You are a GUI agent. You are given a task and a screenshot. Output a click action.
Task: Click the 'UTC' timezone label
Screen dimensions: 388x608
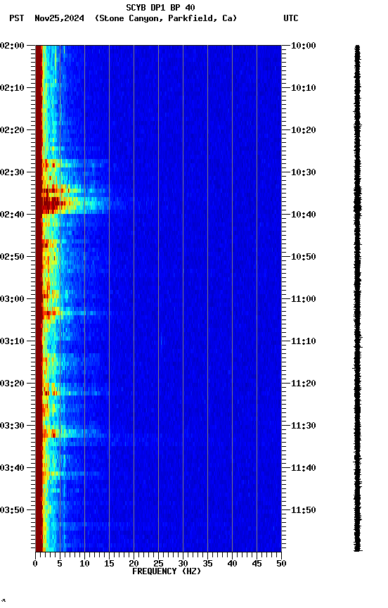click(291, 18)
